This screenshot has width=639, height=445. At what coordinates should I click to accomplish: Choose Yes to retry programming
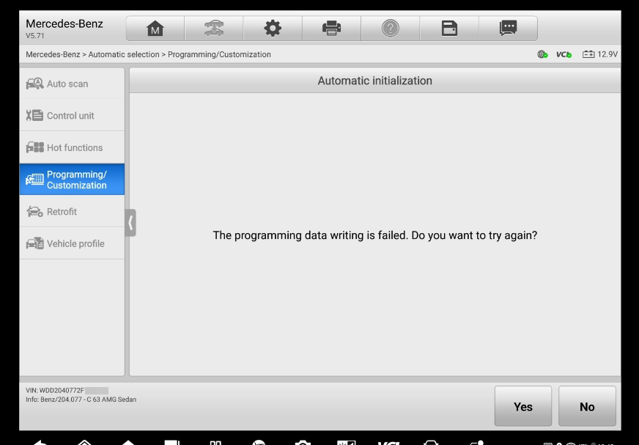[x=523, y=406]
